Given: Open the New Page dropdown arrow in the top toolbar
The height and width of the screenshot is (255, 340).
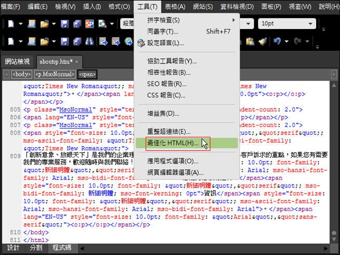Looking at the screenshot, I should point(21,24).
